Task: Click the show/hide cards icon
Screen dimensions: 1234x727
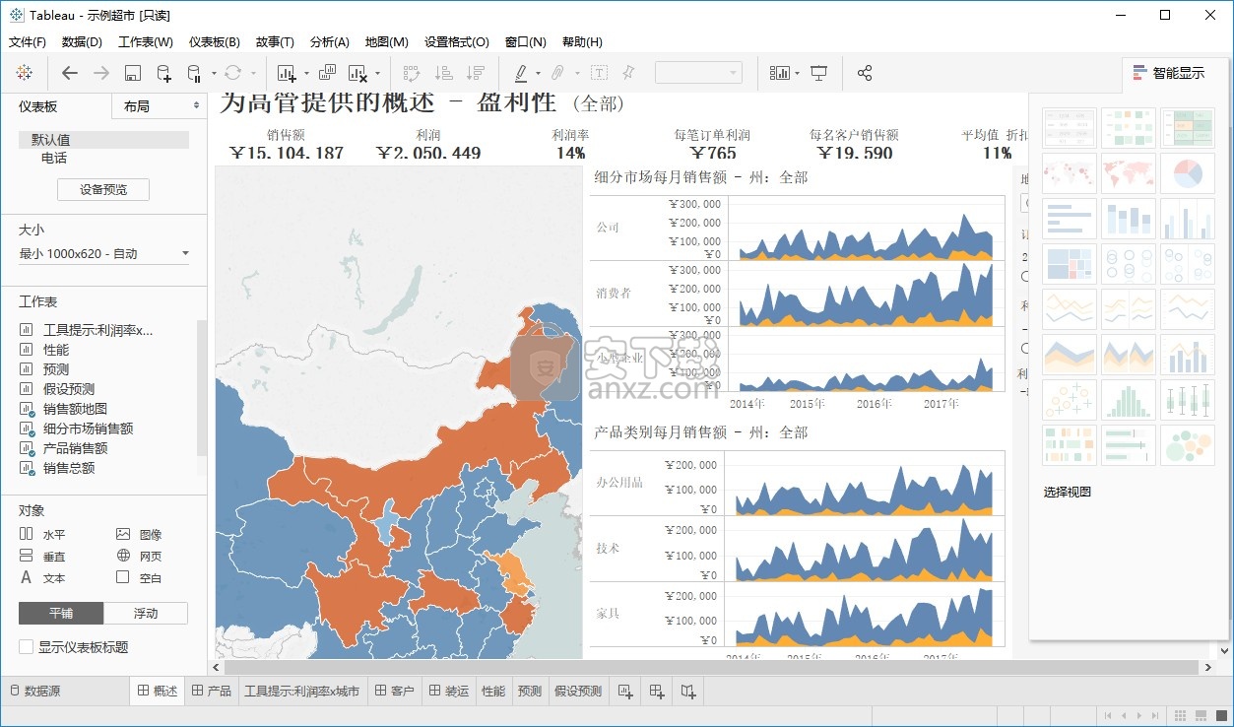Action: point(779,73)
